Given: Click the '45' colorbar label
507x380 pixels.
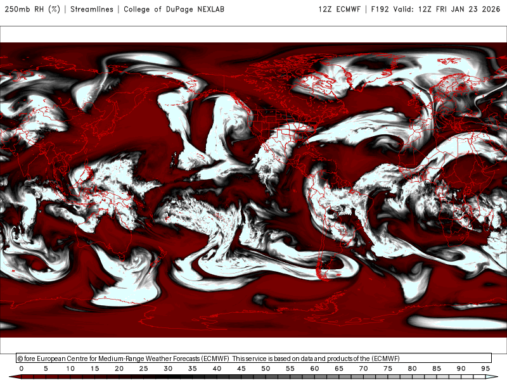Looking at the screenshot, I should (x=241, y=369).
